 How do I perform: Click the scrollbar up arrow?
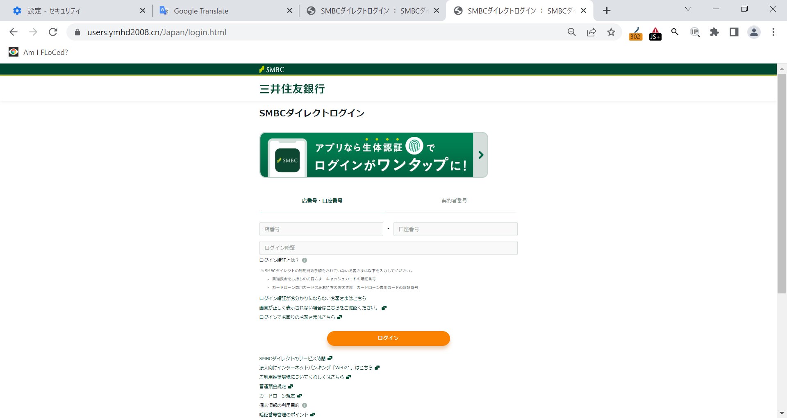(x=782, y=69)
